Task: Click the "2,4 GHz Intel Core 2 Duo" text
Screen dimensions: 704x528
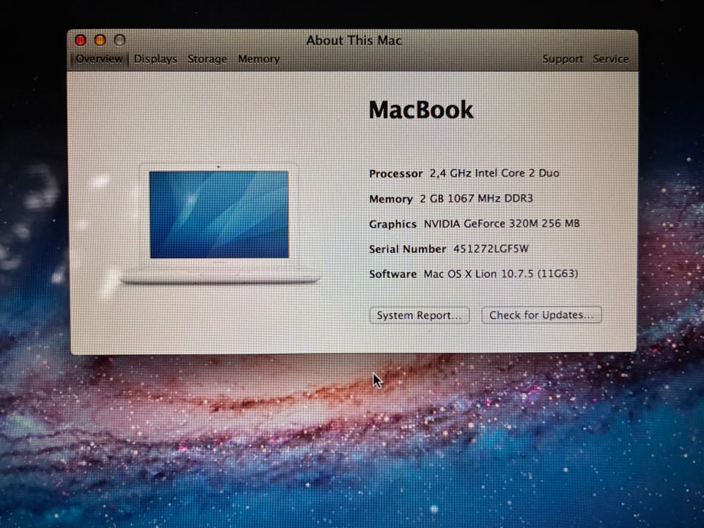Action: pyautogui.click(x=494, y=173)
